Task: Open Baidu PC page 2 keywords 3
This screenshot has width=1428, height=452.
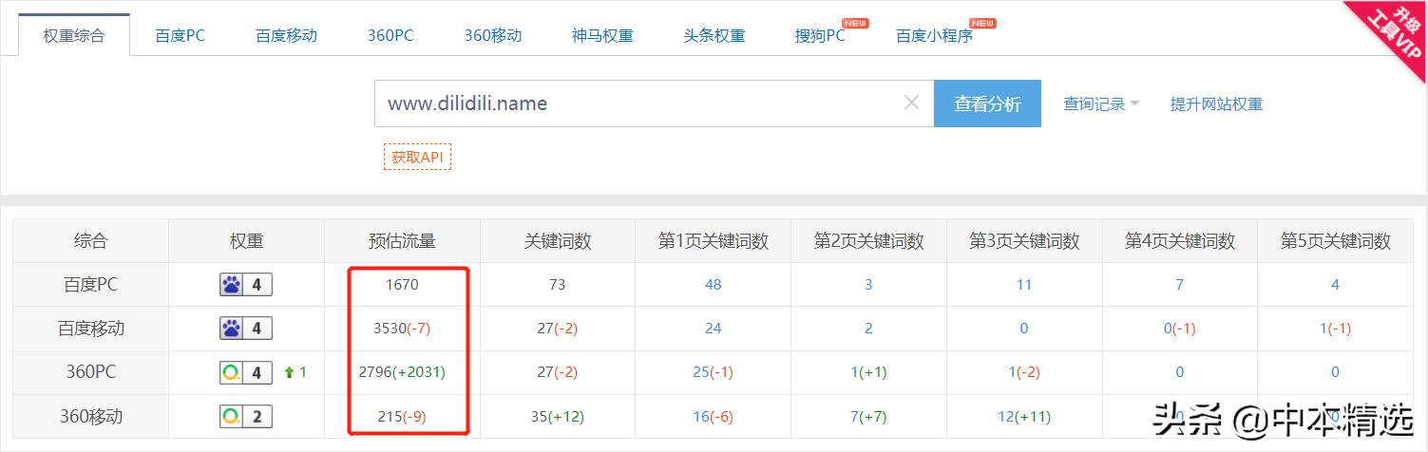Action: coord(868,284)
